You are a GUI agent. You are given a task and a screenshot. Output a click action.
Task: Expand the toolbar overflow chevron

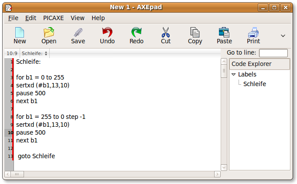283,36
